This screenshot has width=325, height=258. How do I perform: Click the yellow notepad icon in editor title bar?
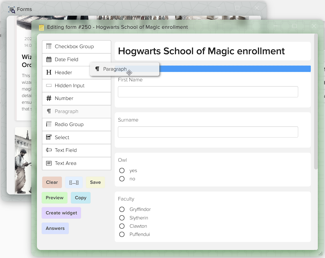41,27
